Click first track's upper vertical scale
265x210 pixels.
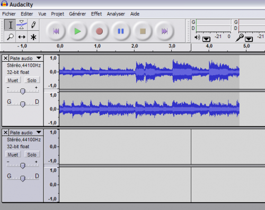click(x=51, y=72)
